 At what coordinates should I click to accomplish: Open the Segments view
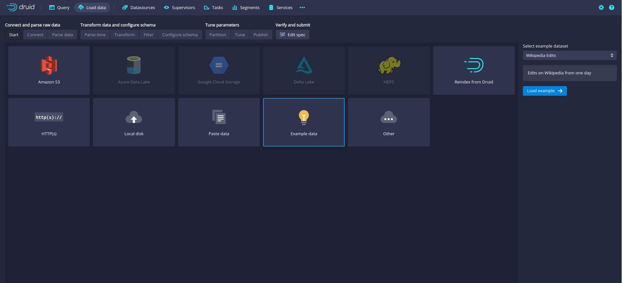[246, 7]
